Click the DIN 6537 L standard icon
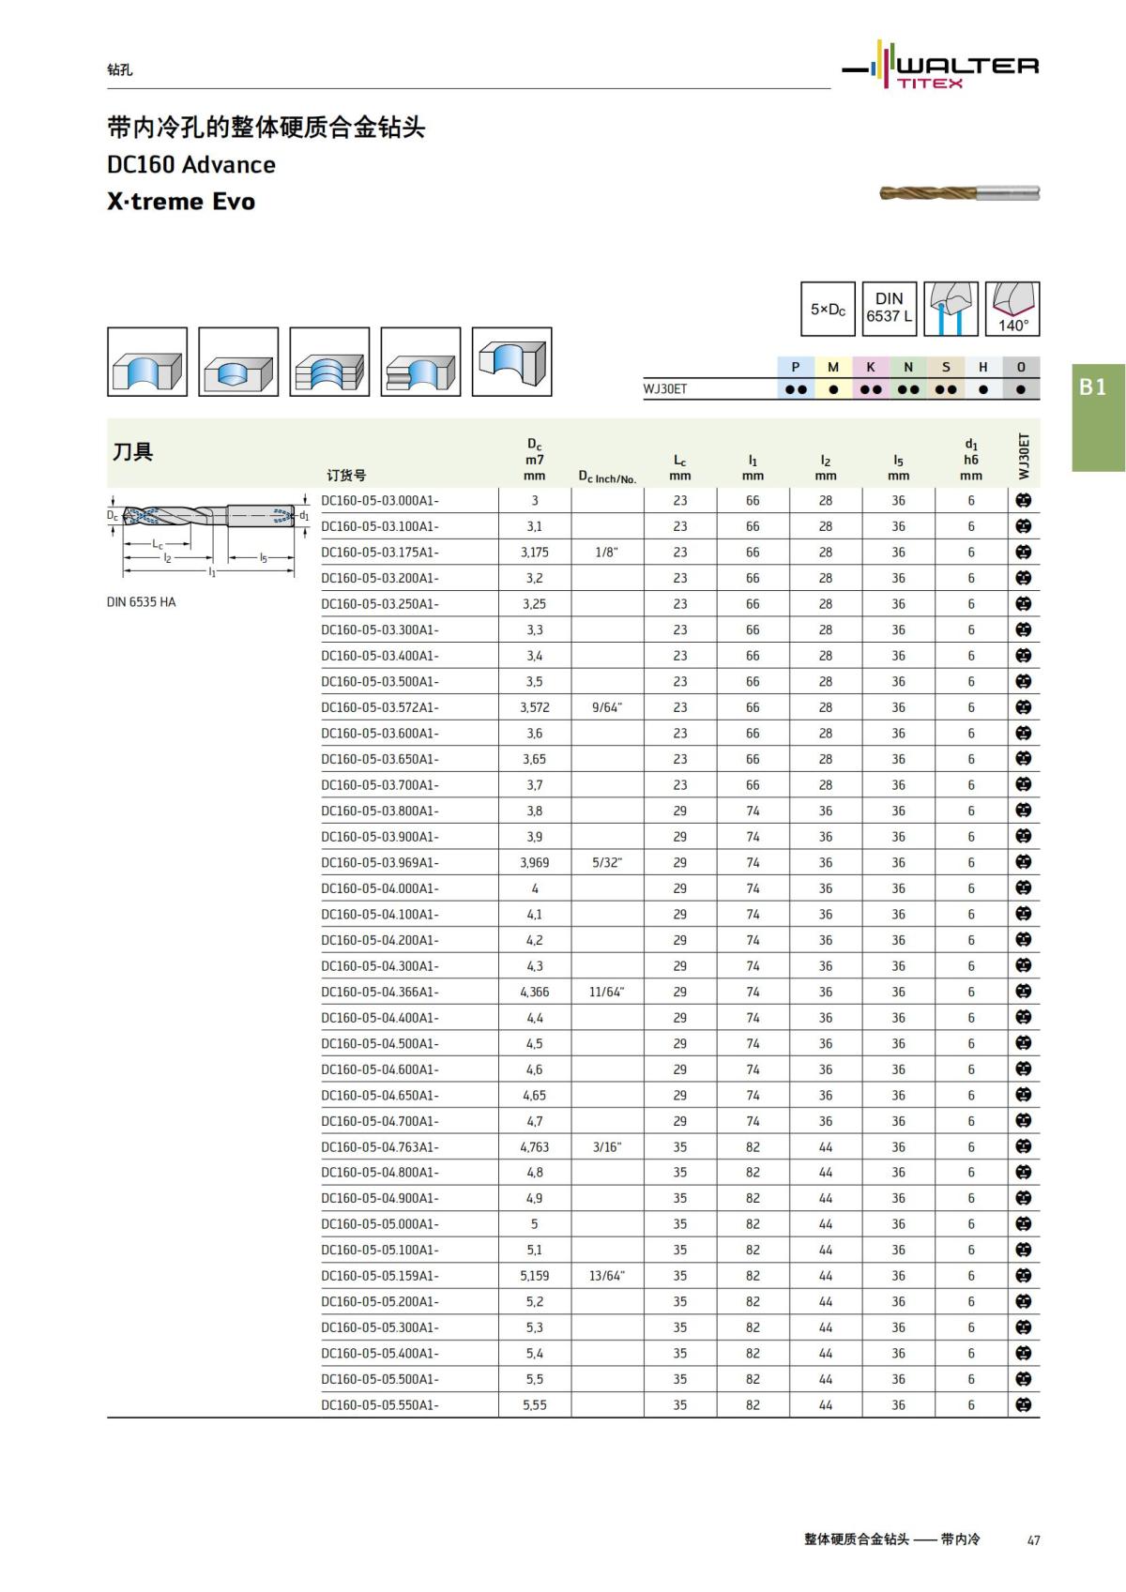This screenshot has width=1126, height=1592. 889,309
